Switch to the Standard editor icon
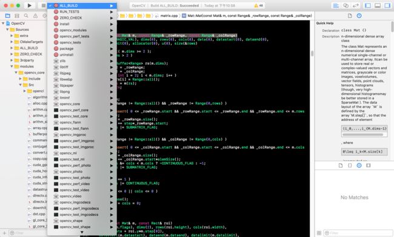The image size is (394, 237). pyautogui.click(x=336, y=5)
